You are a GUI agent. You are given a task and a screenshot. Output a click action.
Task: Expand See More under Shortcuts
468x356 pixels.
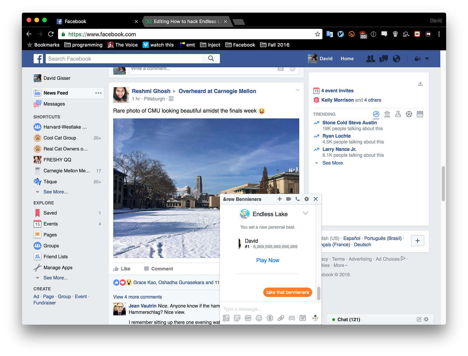pyautogui.click(x=56, y=192)
